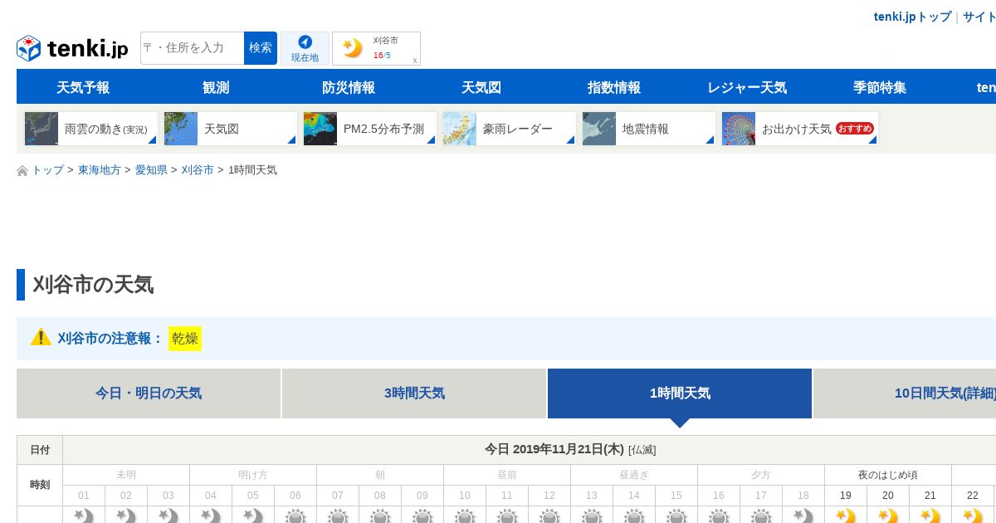Open the 季節特集 menu
Viewport: 996px width, 523px height.
pyautogui.click(x=880, y=87)
